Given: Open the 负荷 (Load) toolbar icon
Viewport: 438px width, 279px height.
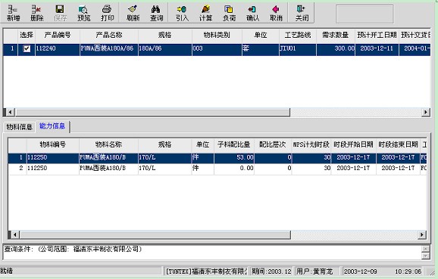Looking at the screenshot, I should pyautogui.click(x=229, y=13).
